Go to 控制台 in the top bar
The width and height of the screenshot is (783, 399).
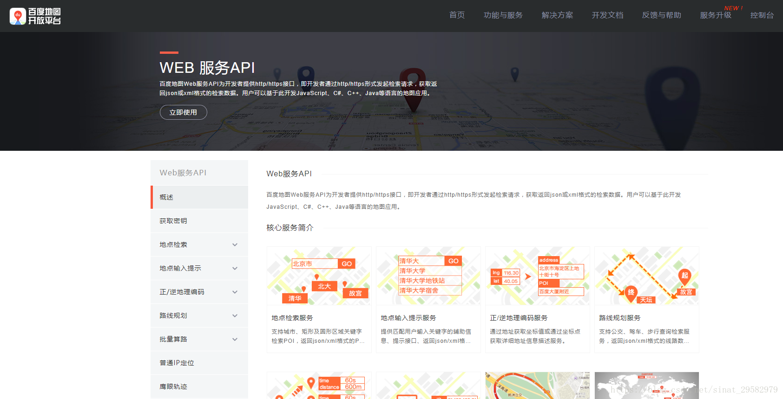(762, 15)
